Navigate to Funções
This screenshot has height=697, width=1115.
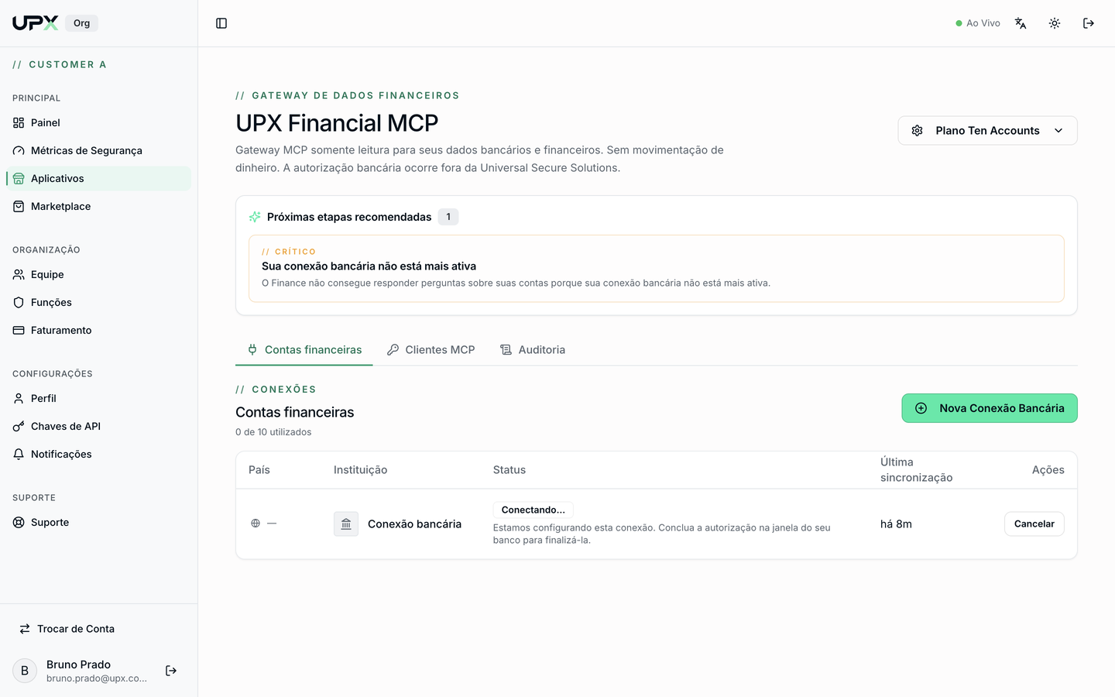pos(98,302)
